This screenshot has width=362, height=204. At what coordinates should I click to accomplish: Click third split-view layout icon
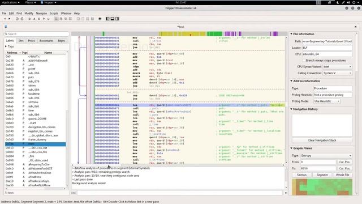88,19
